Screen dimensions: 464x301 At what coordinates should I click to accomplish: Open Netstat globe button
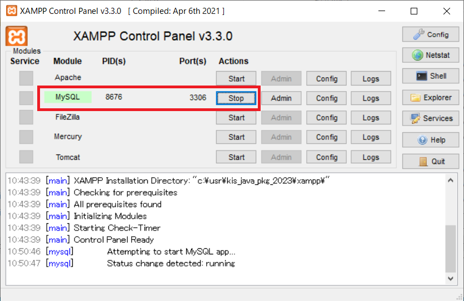(x=431, y=56)
